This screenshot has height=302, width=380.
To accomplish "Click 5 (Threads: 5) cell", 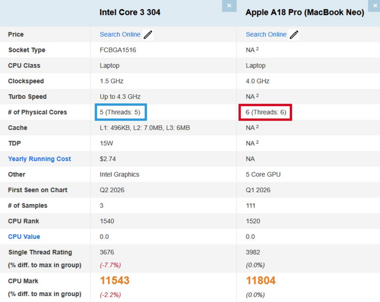I will (120, 112).
